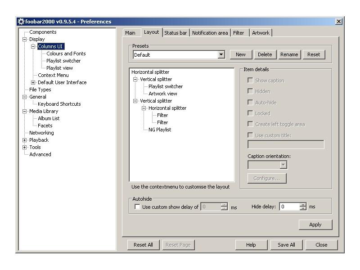The height and width of the screenshot is (270, 360).
Task: Select Components in the preferences tree
Action: pos(43,32)
